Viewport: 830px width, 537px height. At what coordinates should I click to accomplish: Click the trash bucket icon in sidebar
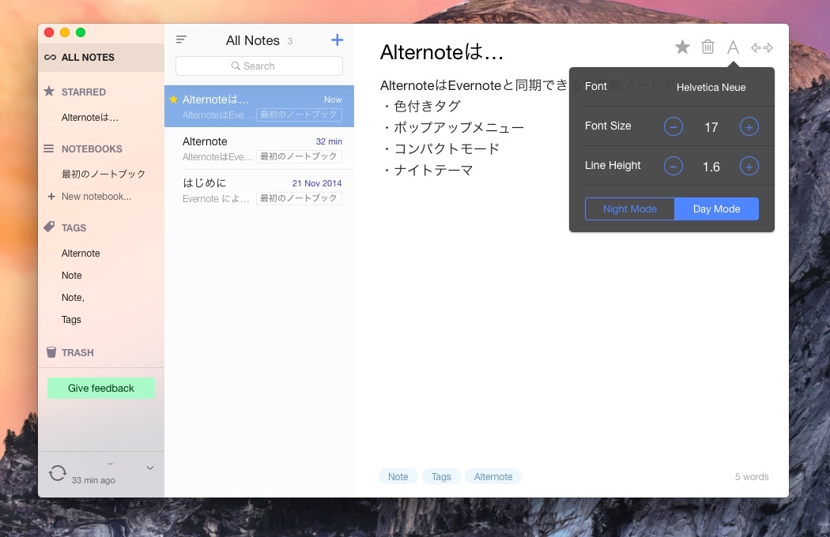pyautogui.click(x=51, y=352)
